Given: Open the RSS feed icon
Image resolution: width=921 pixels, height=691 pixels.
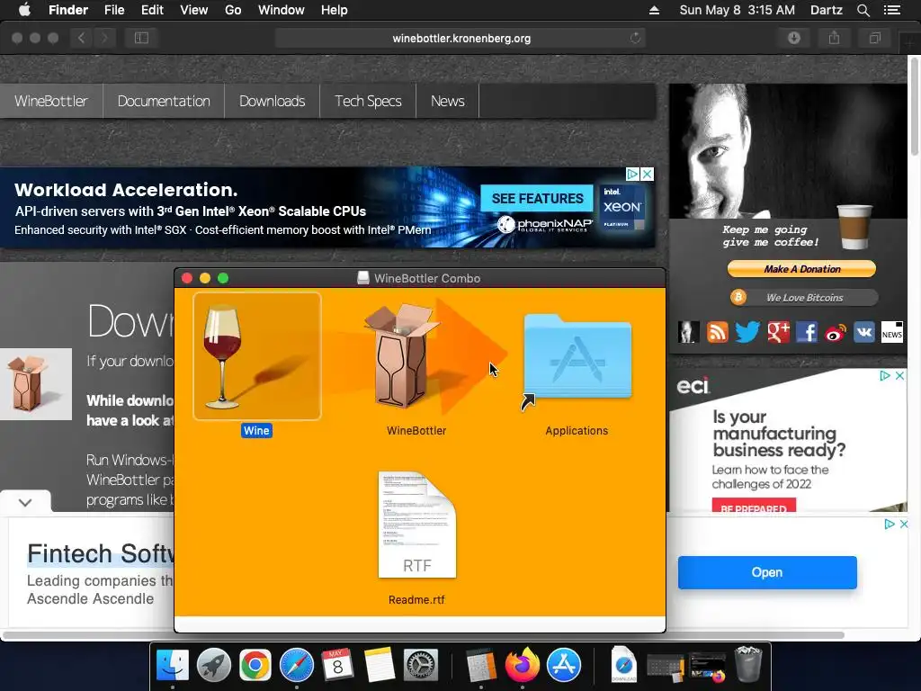Looking at the screenshot, I should [x=717, y=333].
